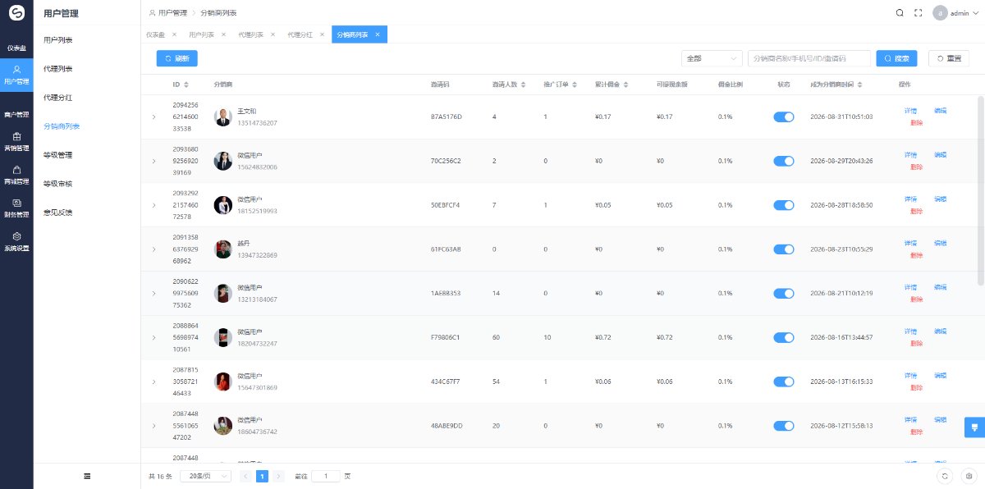The image size is (985, 489).
Task: Expand the row for 王文和
Action: [153, 117]
